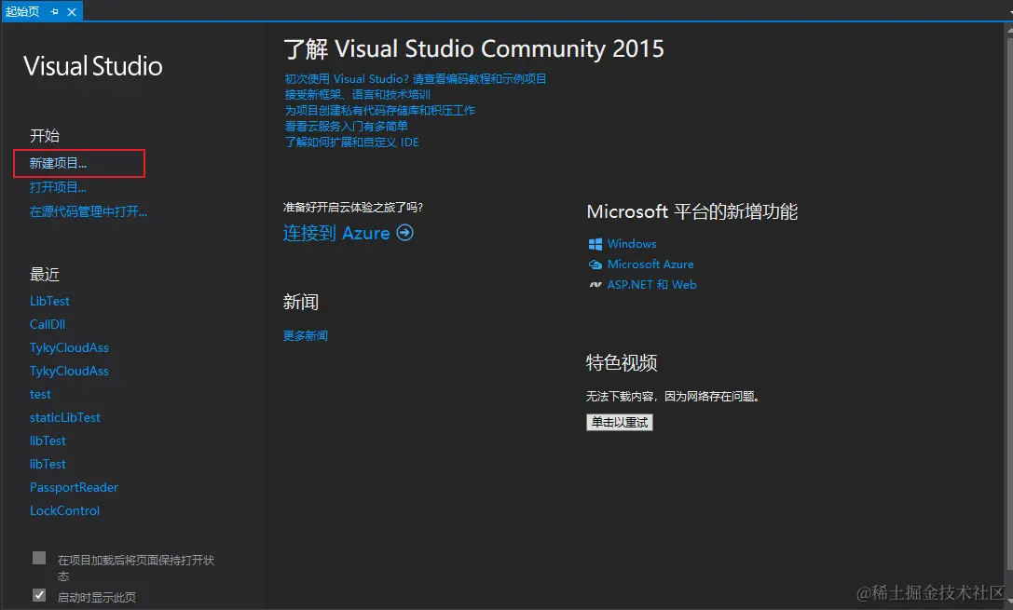
Task: Click the 单击以重试 button
Action: [x=620, y=422]
